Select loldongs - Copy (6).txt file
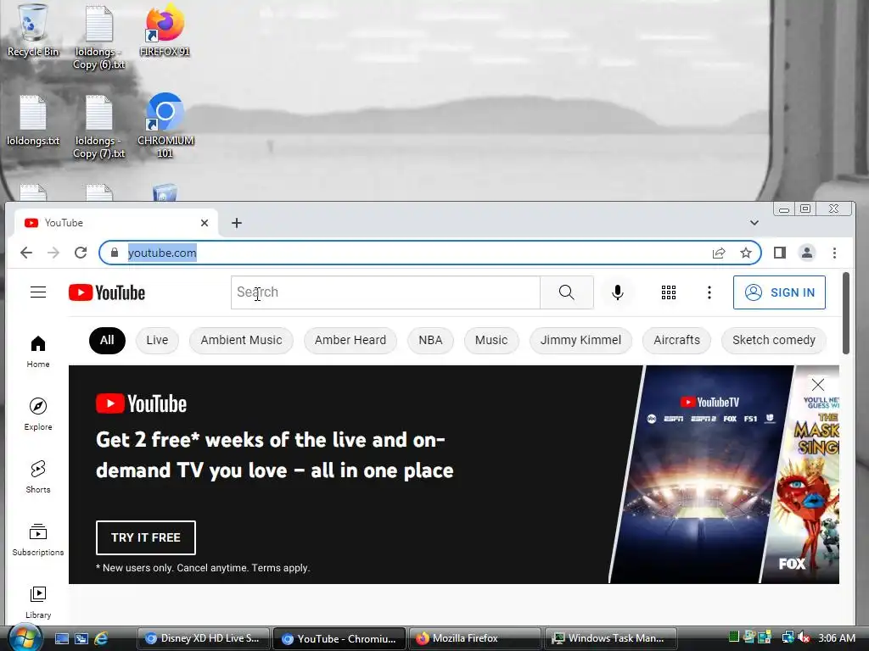This screenshot has width=869, height=651. click(99, 37)
